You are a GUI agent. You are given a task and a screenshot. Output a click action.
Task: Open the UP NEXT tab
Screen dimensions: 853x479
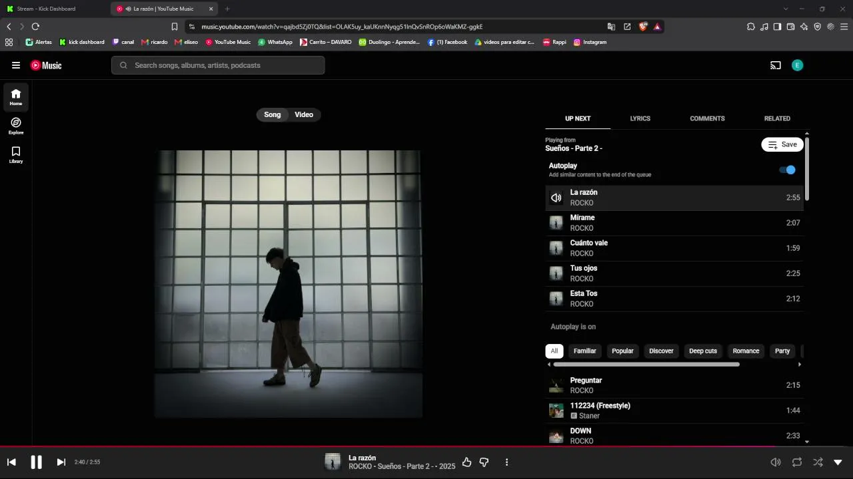click(578, 118)
